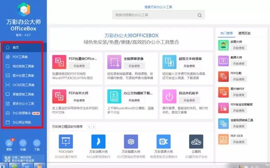
Task: Open PDF工具集 in the sidebar
Action: [x=23, y=57]
